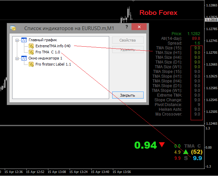The width and height of the screenshot is (218, 176).
Task: Open Свойства for the selected indicator
Action: tap(128, 40)
